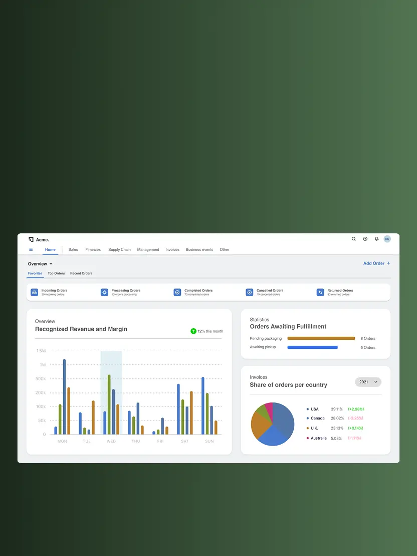Click the USA legend color dot
The height and width of the screenshot is (556, 417).
pyautogui.click(x=308, y=409)
